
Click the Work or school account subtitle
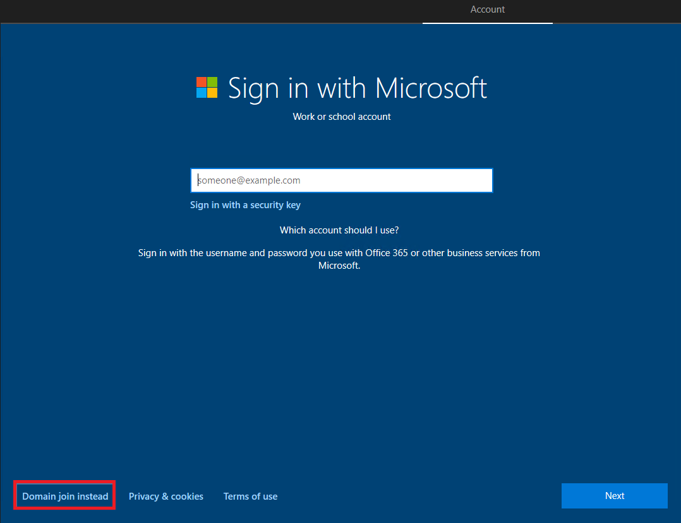(342, 117)
